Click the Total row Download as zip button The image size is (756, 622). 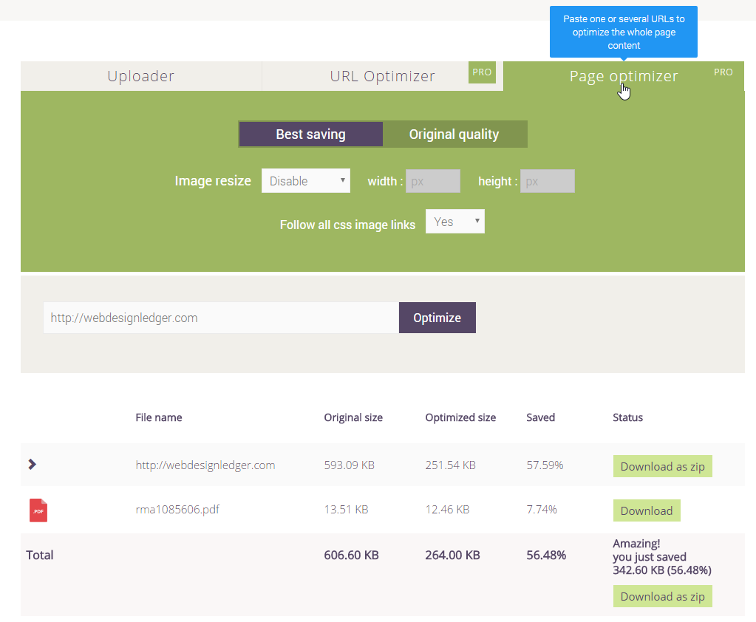(662, 595)
